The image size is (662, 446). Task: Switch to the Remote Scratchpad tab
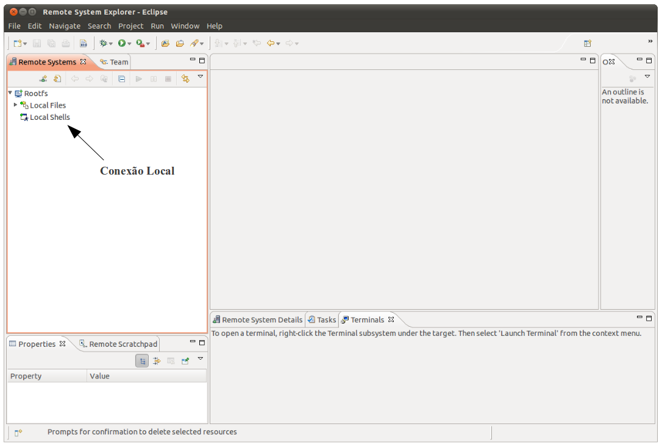click(118, 344)
